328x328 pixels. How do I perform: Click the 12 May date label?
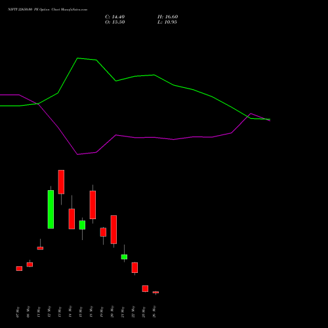click(50, 312)
